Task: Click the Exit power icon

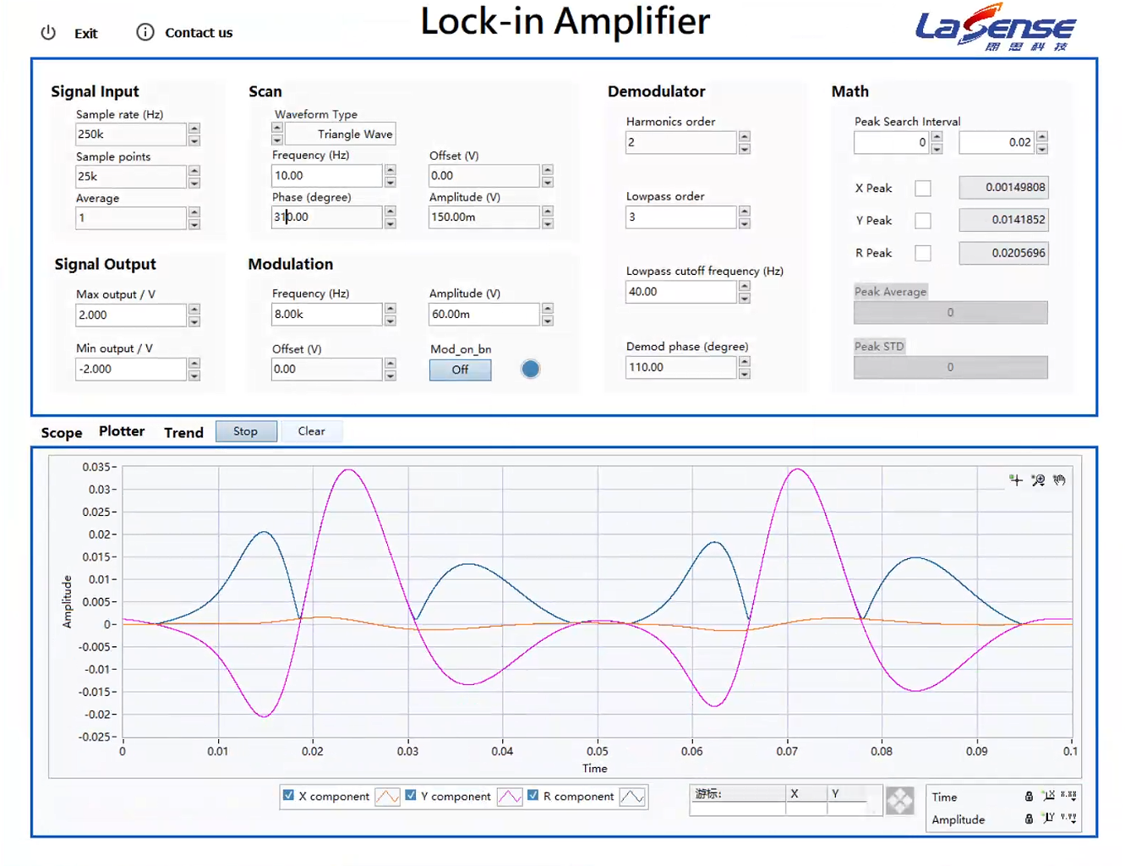Action: pyautogui.click(x=48, y=33)
